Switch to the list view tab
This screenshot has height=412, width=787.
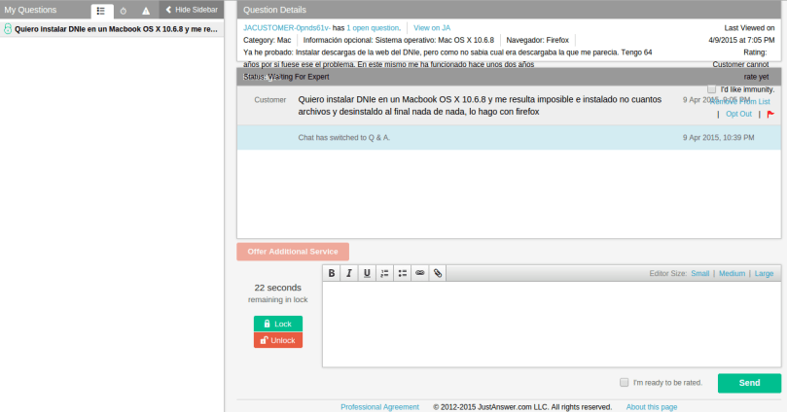[x=101, y=11]
